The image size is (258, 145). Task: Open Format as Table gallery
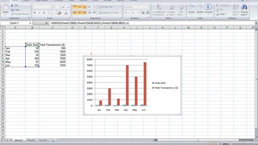click(171, 10)
